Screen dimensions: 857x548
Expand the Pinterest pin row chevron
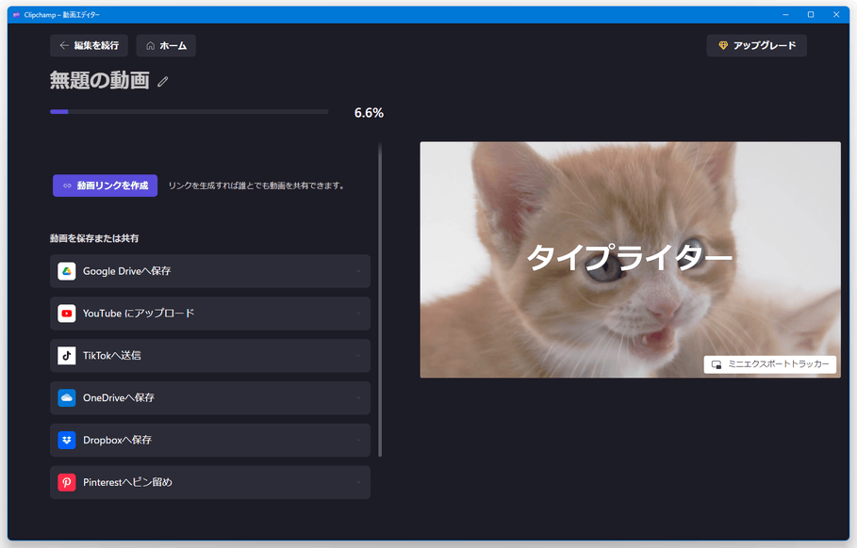tap(358, 482)
